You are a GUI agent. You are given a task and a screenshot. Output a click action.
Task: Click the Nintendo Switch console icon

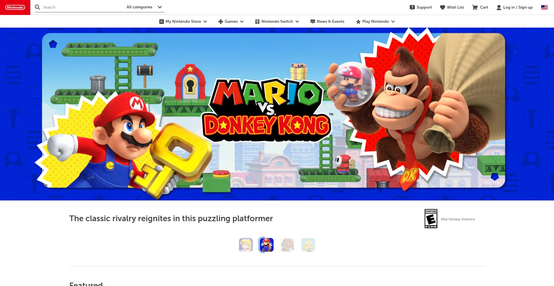(x=257, y=22)
